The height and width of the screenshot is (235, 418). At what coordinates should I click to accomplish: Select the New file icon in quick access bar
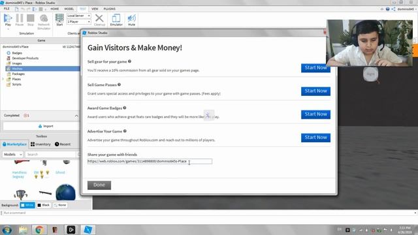[x=17, y=9]
